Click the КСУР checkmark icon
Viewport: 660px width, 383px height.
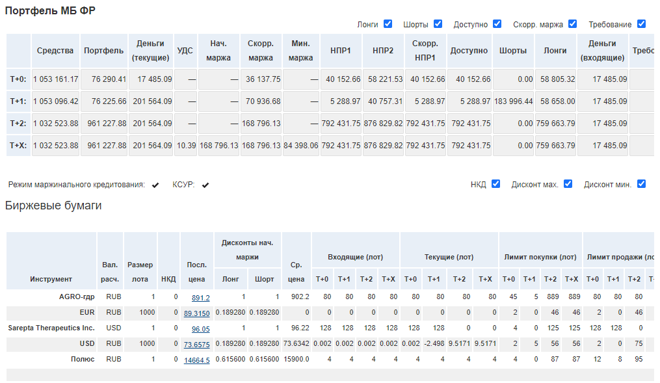coord(205,185)
